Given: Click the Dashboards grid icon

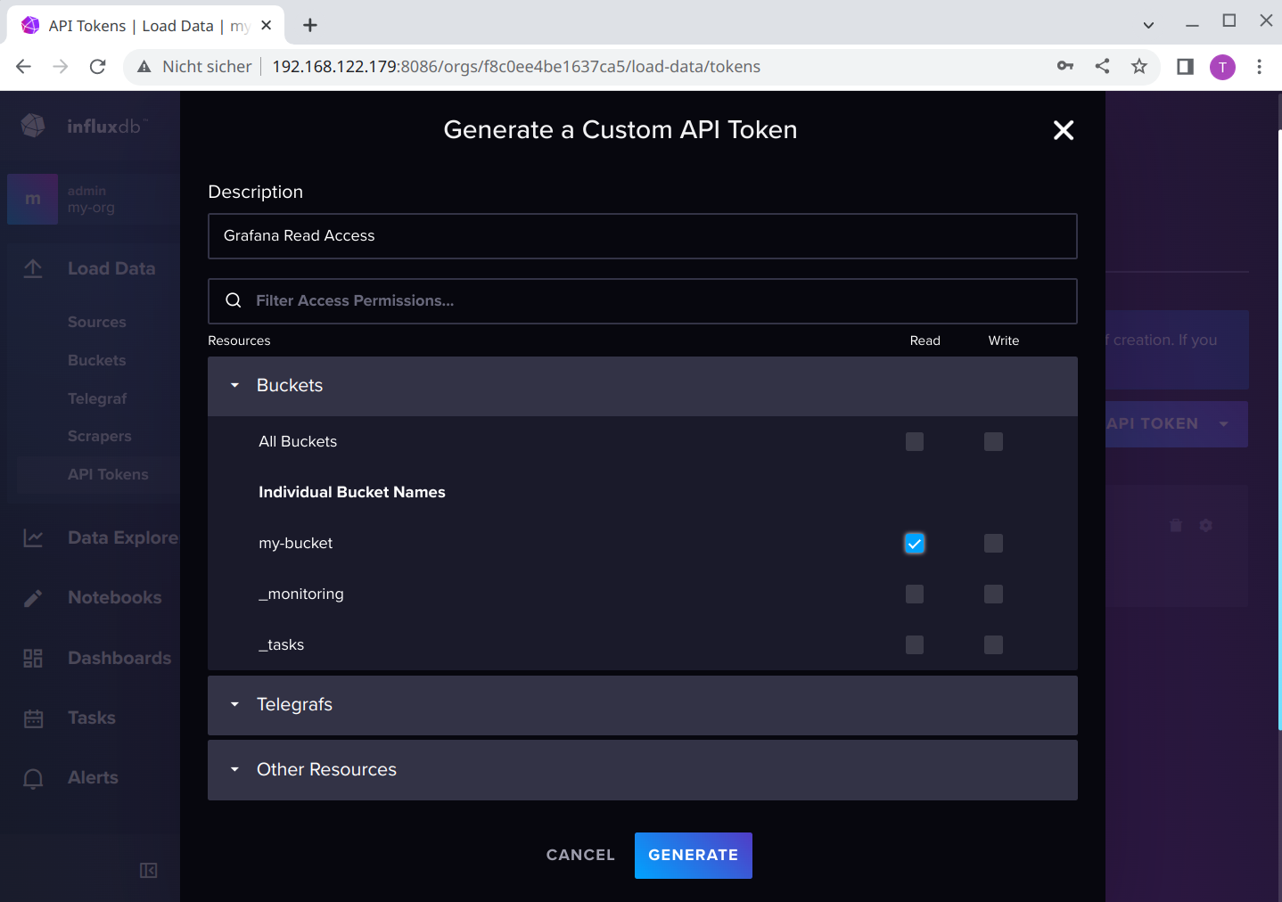Looking at the screenshot, I should 33,659.
